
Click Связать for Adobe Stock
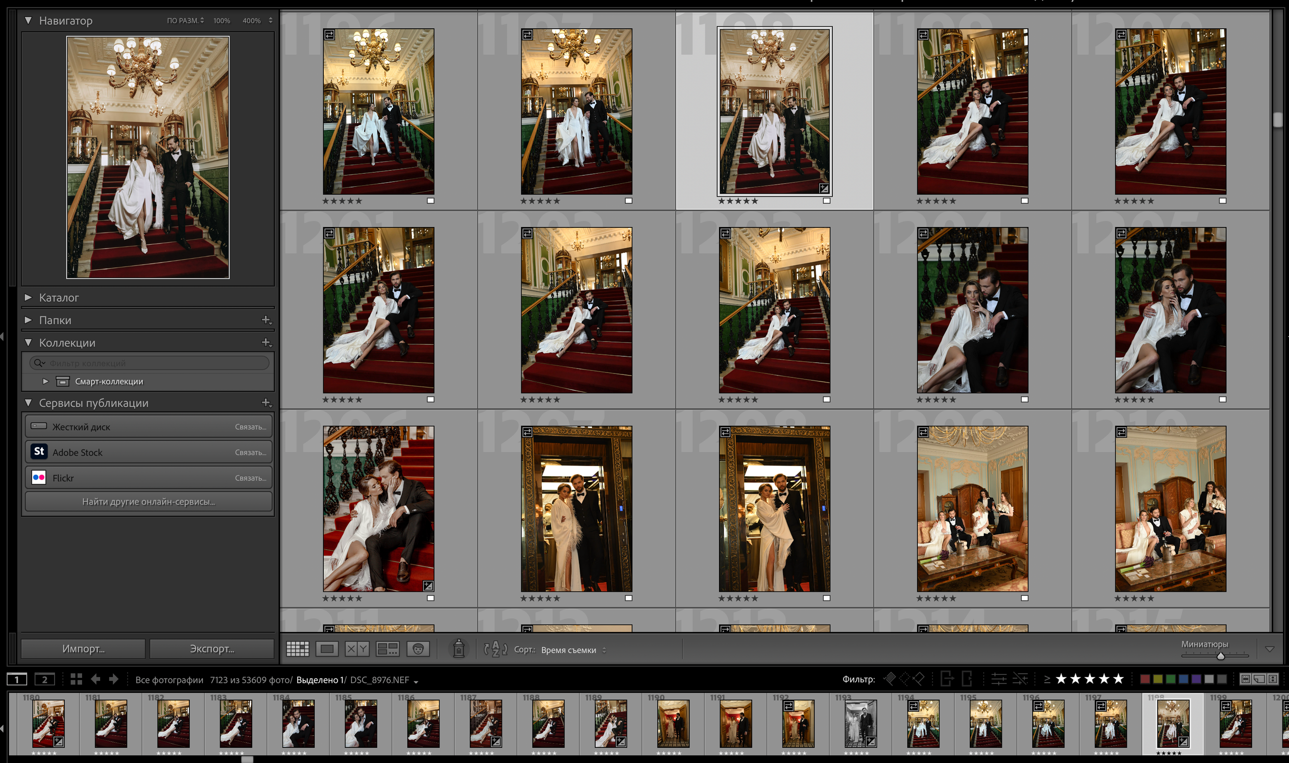pos(250,452)
